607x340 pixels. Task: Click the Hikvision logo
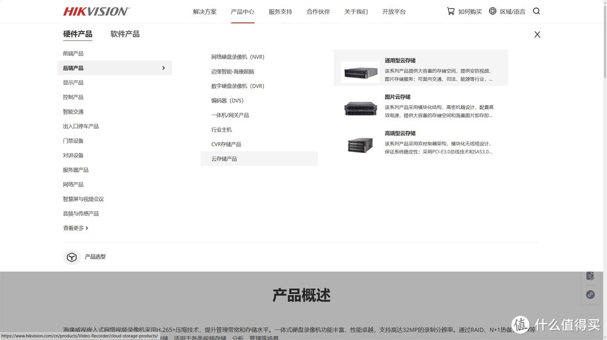point(97,12)
